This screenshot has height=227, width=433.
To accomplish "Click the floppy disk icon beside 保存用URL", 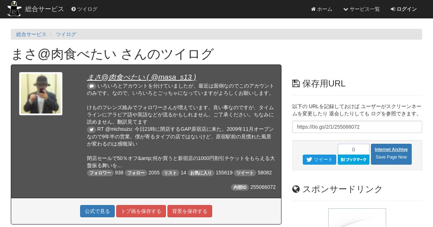I will pyautogui.click(x=296, y=84).
